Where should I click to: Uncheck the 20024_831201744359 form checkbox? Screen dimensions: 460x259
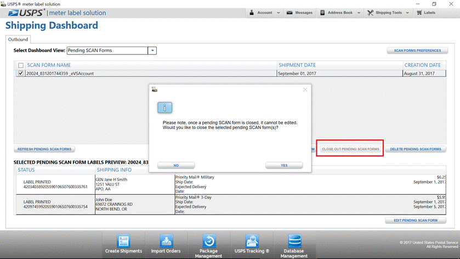tap(21, 74)
